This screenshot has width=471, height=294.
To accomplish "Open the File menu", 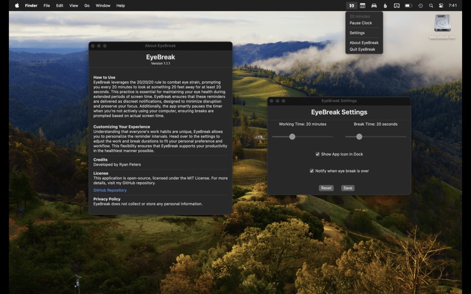I will coord(47,5).
